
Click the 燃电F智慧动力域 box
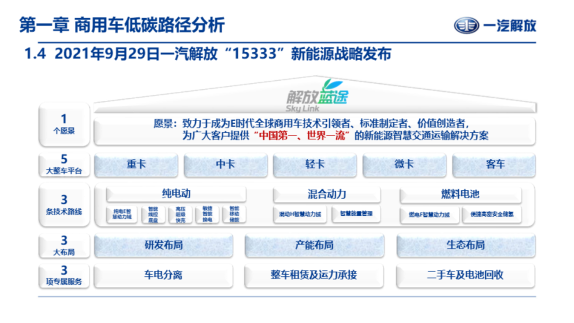click(x=429, y=215)
